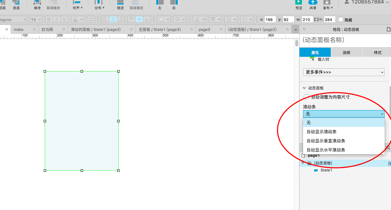Screen dimensions: 391x210
Task: Click the x position field
Action: (270, 19)
